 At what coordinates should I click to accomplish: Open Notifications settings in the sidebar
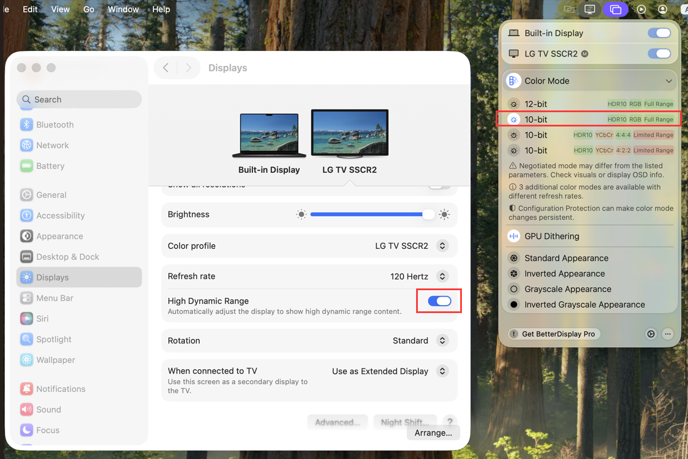[79, 389]
